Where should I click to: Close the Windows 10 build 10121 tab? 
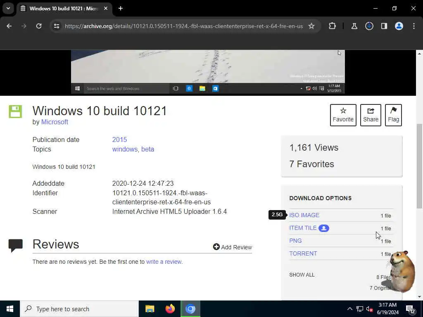coord(106,8)
